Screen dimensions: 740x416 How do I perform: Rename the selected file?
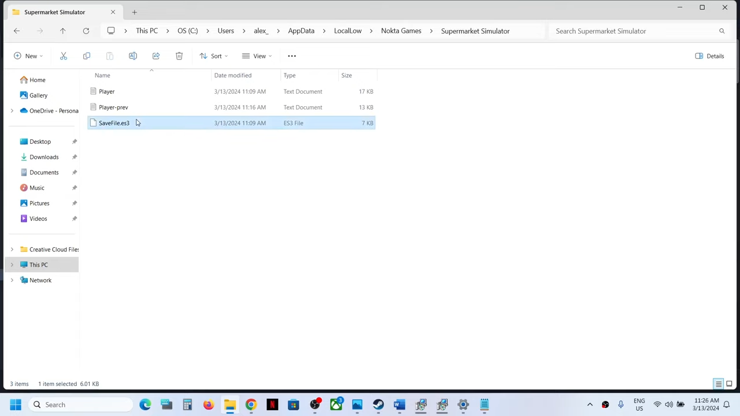pyautogui.click(x=133, y=56)
